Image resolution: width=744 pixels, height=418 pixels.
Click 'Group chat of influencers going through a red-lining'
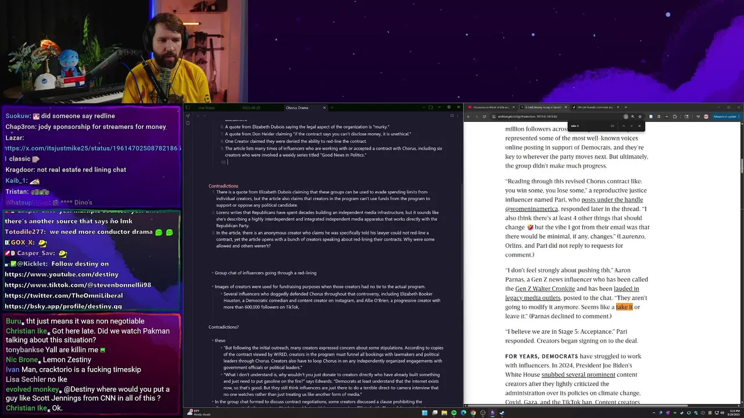(x=266, y=273)
